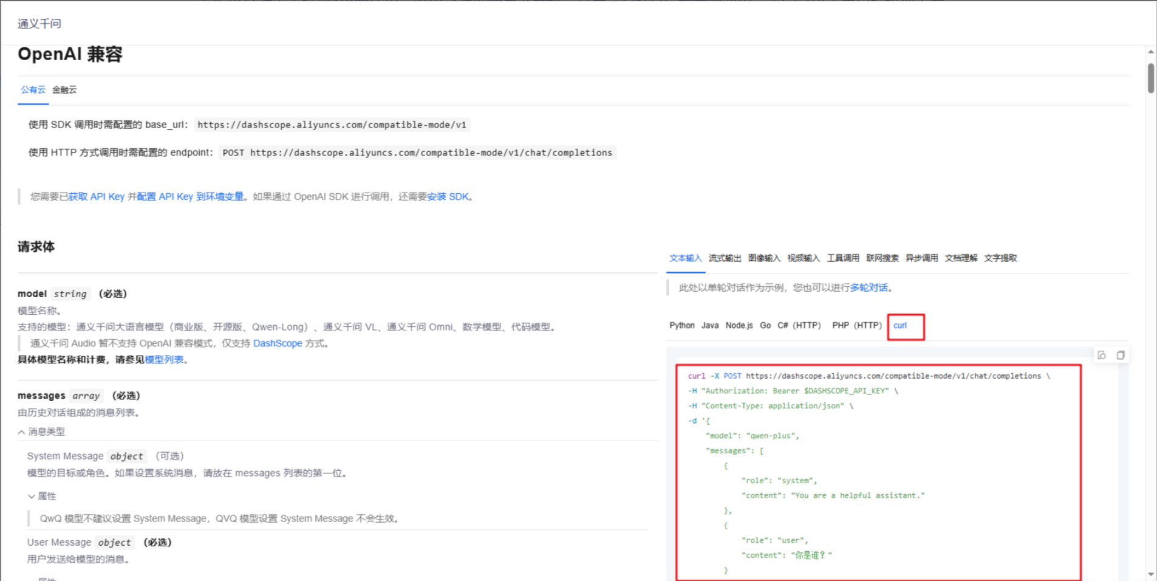Collapse the 消息类型 section chevron
Screen dimensions: 1157x581
pyautogui.click(x=21, y=432)
